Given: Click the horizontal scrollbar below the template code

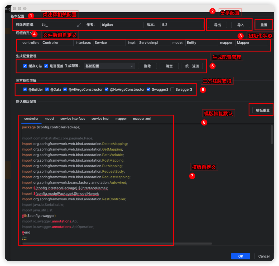Looking at the screenshot, I should (117, 244).
